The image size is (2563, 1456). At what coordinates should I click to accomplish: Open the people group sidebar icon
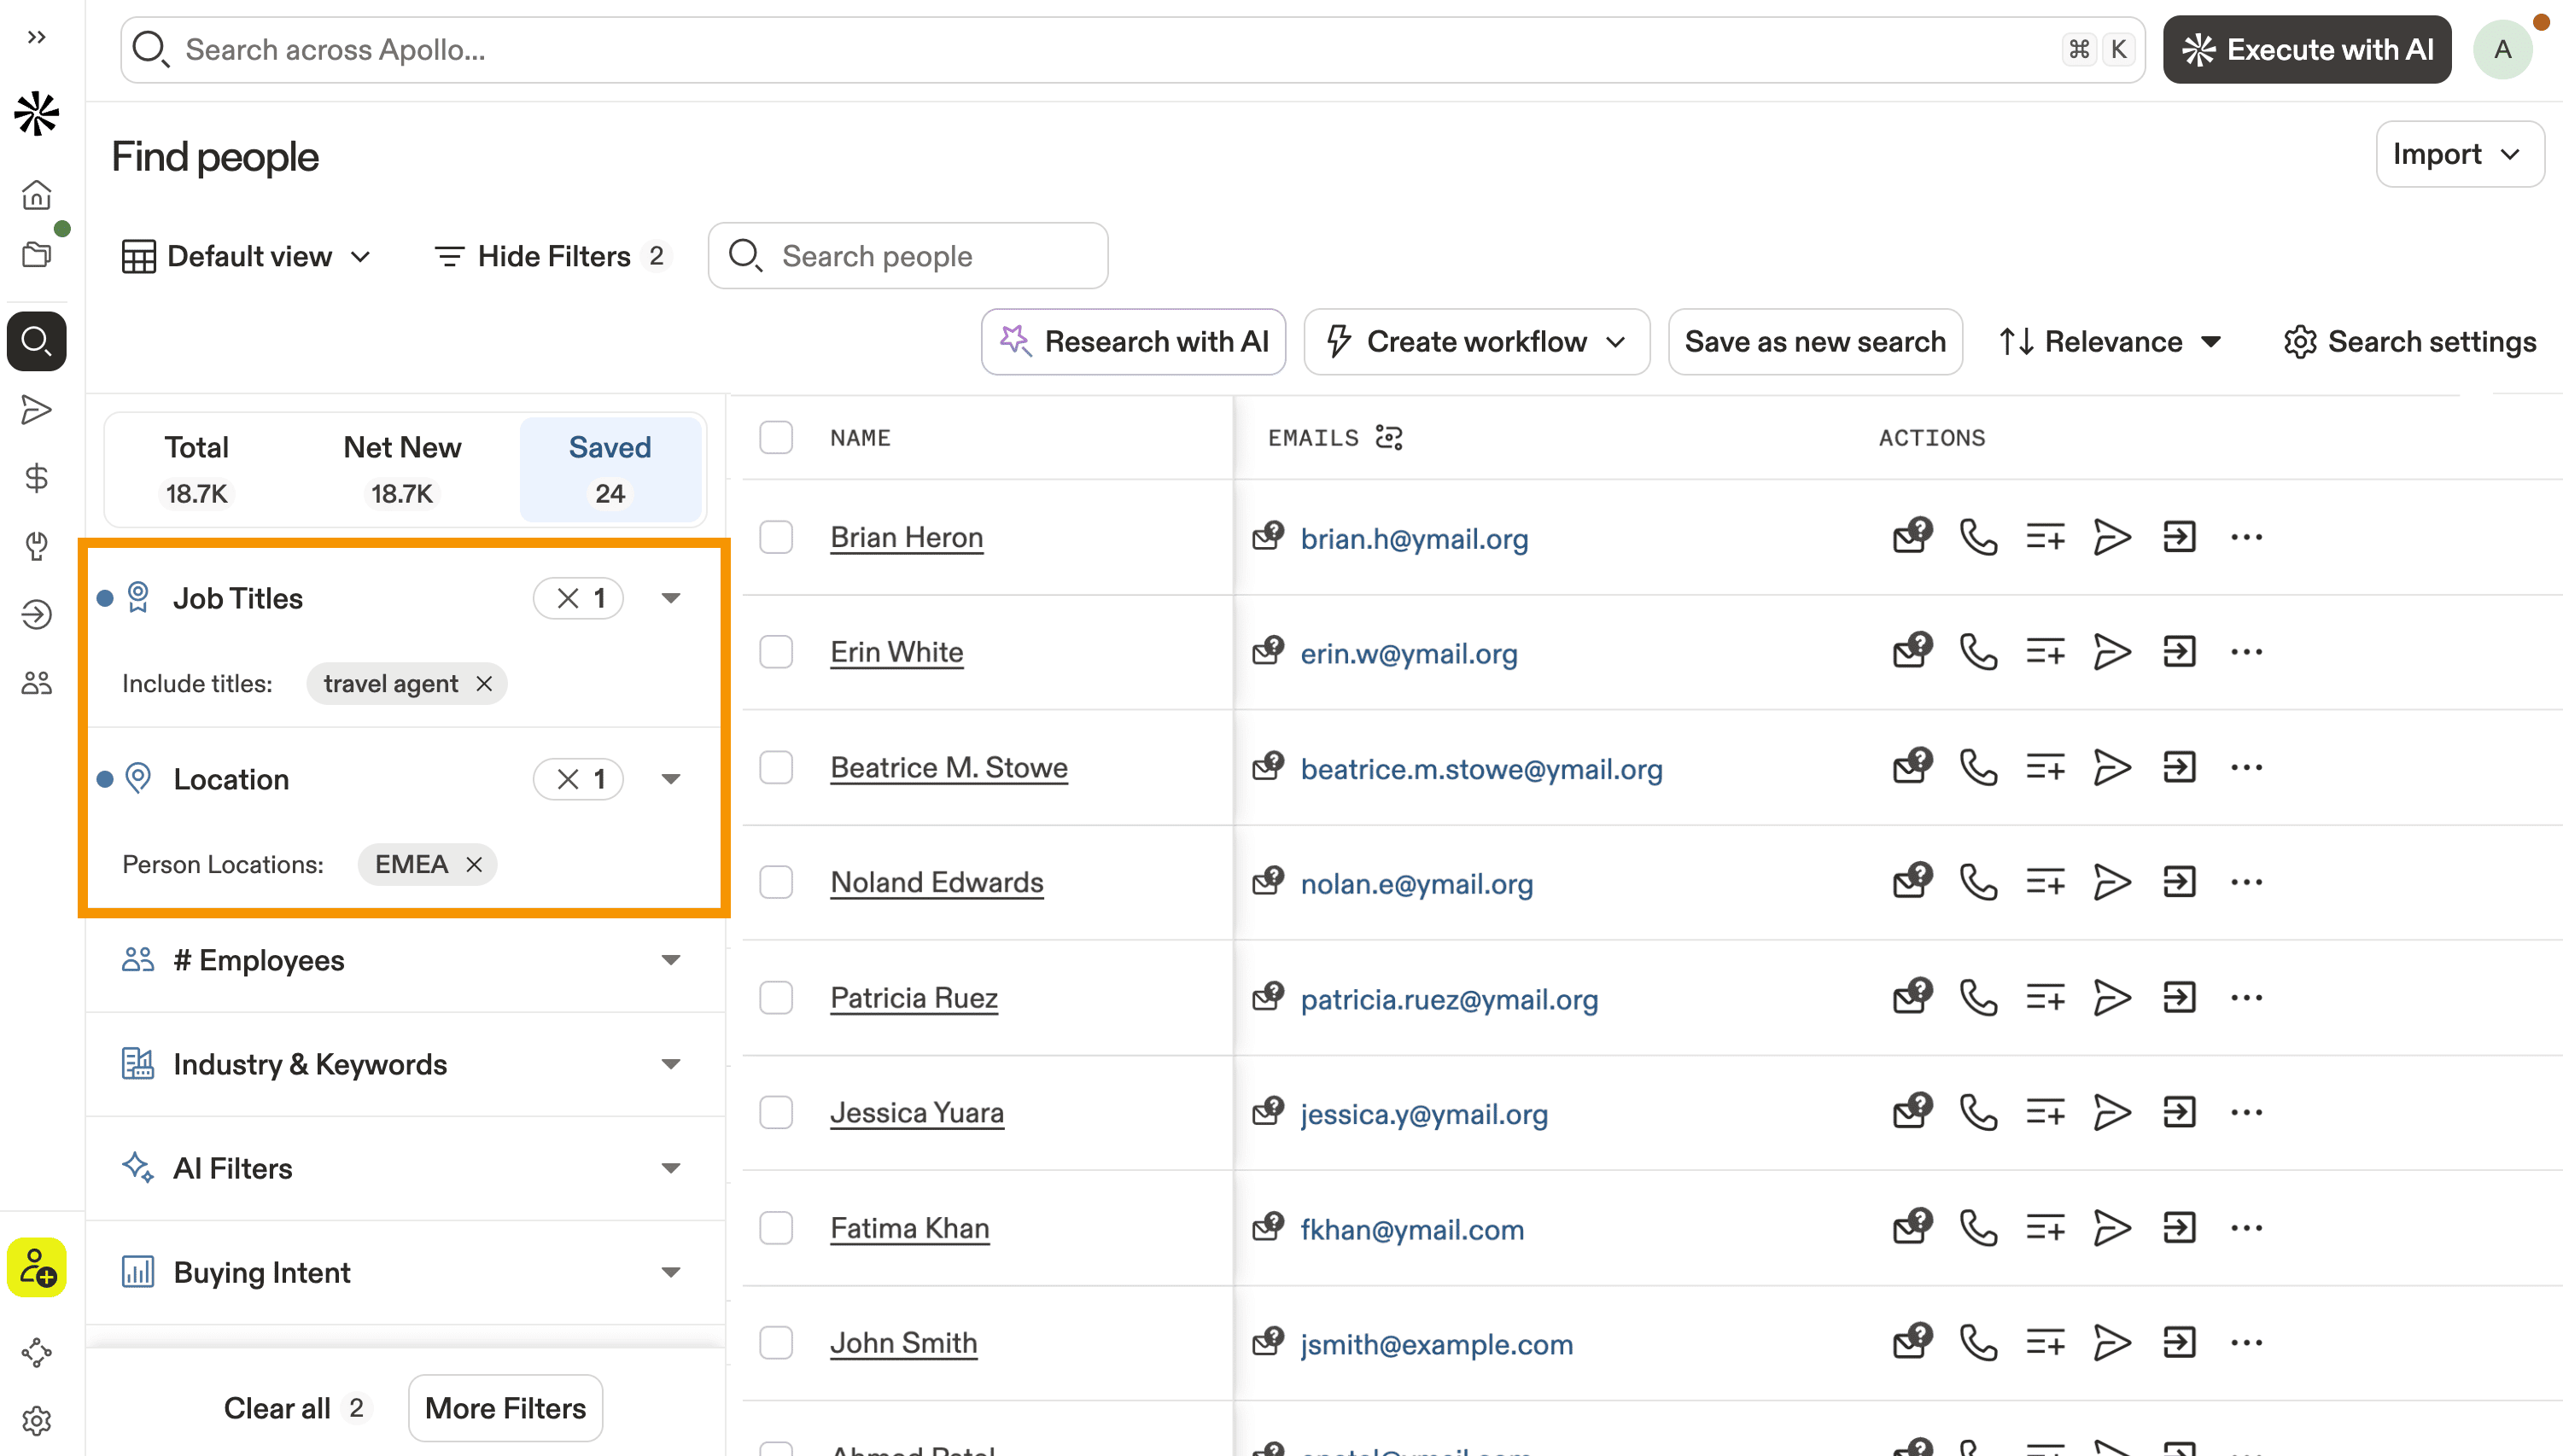pyautogui.click(x=37, y=683)
